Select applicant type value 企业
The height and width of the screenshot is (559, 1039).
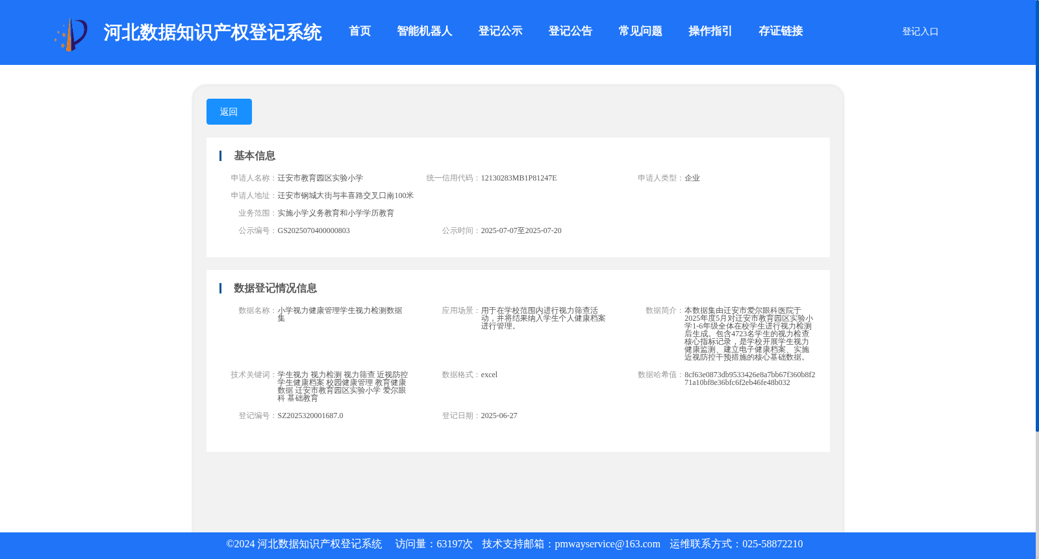[692, 178]
